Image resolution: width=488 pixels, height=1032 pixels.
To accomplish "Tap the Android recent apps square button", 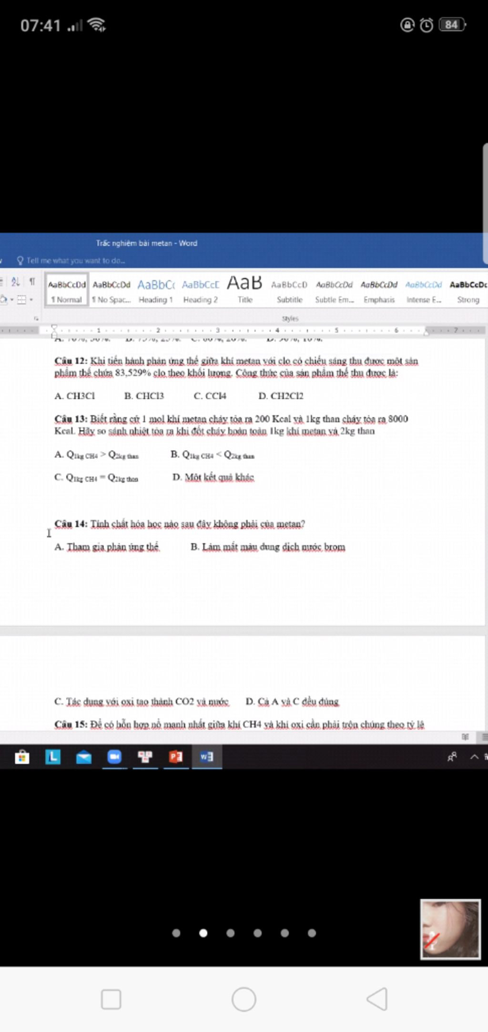I will coord(111,999).
